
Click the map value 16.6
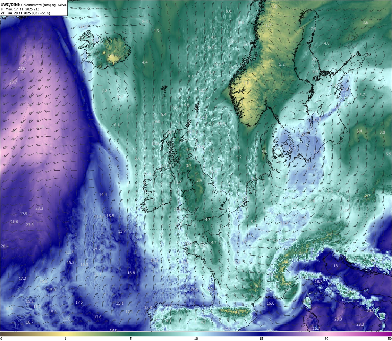point(270,303)
